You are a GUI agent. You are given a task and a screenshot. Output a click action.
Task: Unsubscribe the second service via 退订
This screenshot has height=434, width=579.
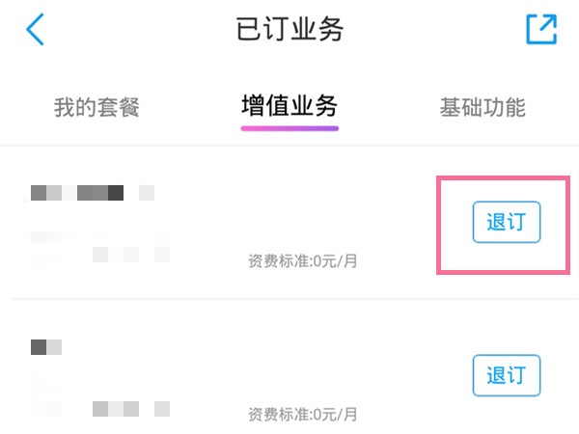pos(507,375)
